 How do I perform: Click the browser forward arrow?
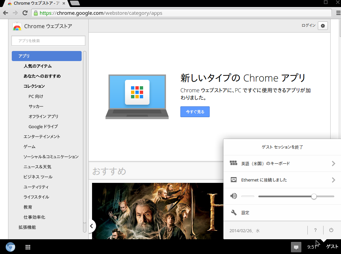pyautogui.click(x=15, y=13)
